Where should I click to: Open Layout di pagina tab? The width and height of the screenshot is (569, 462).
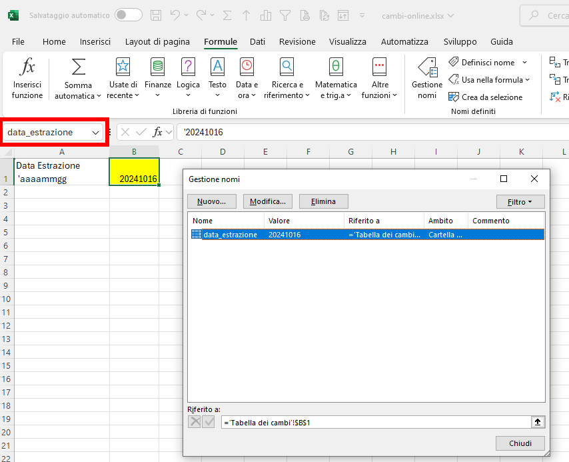click(157, 42)
